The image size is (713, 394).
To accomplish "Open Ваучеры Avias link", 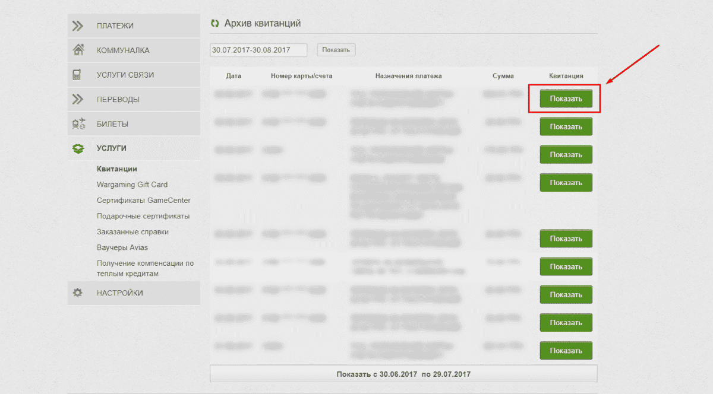I will (122, 247).
